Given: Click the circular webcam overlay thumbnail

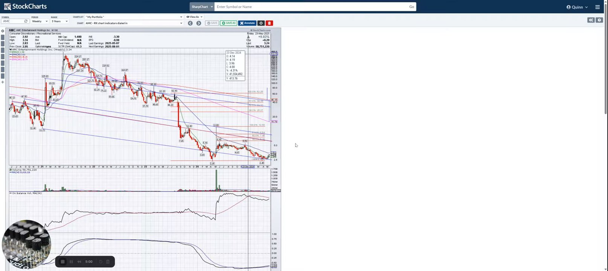Looking at the screenshot, I should pyautogui.click(x=26, y=244).
